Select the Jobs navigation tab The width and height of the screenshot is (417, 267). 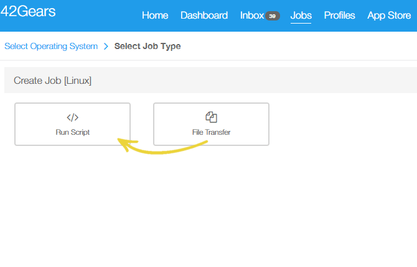tap(301, 16)
